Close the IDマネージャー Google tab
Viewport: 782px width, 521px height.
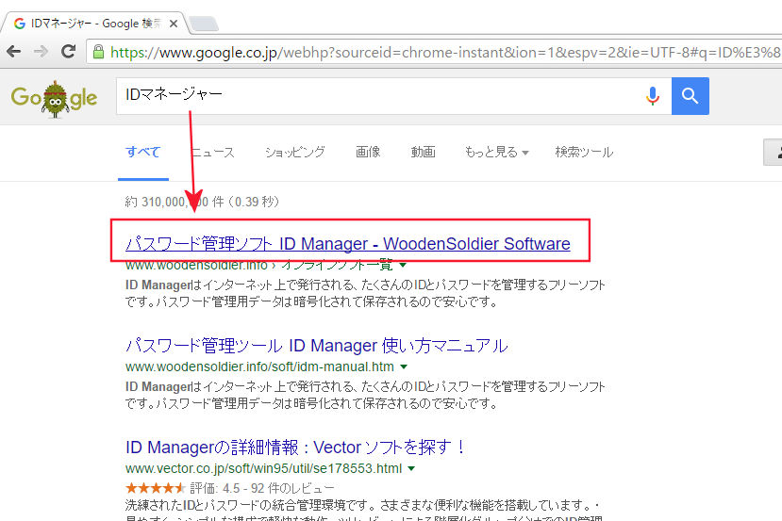(x=173, y=24)
